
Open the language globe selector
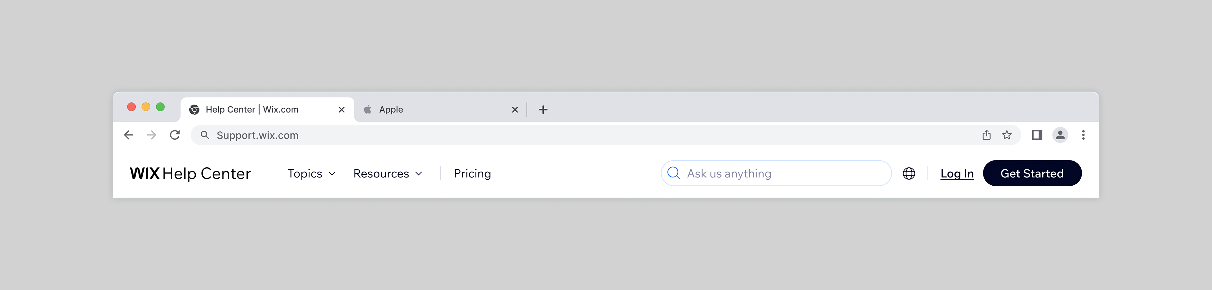[x=909, y=173]
